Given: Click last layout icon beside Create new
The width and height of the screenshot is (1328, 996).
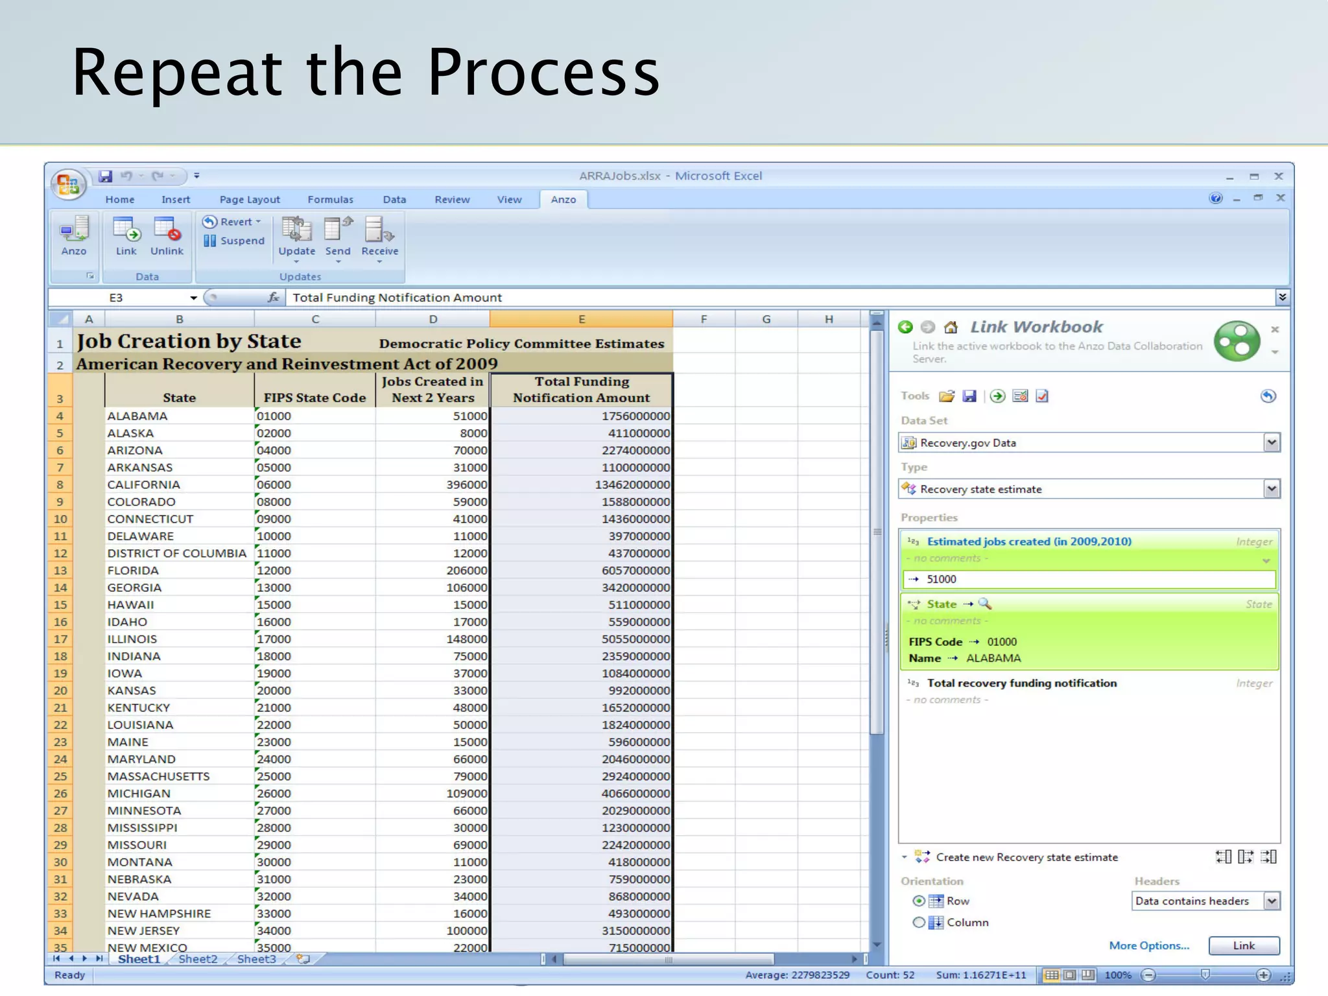Looking at the screenshot, I should coord(1268,857).
